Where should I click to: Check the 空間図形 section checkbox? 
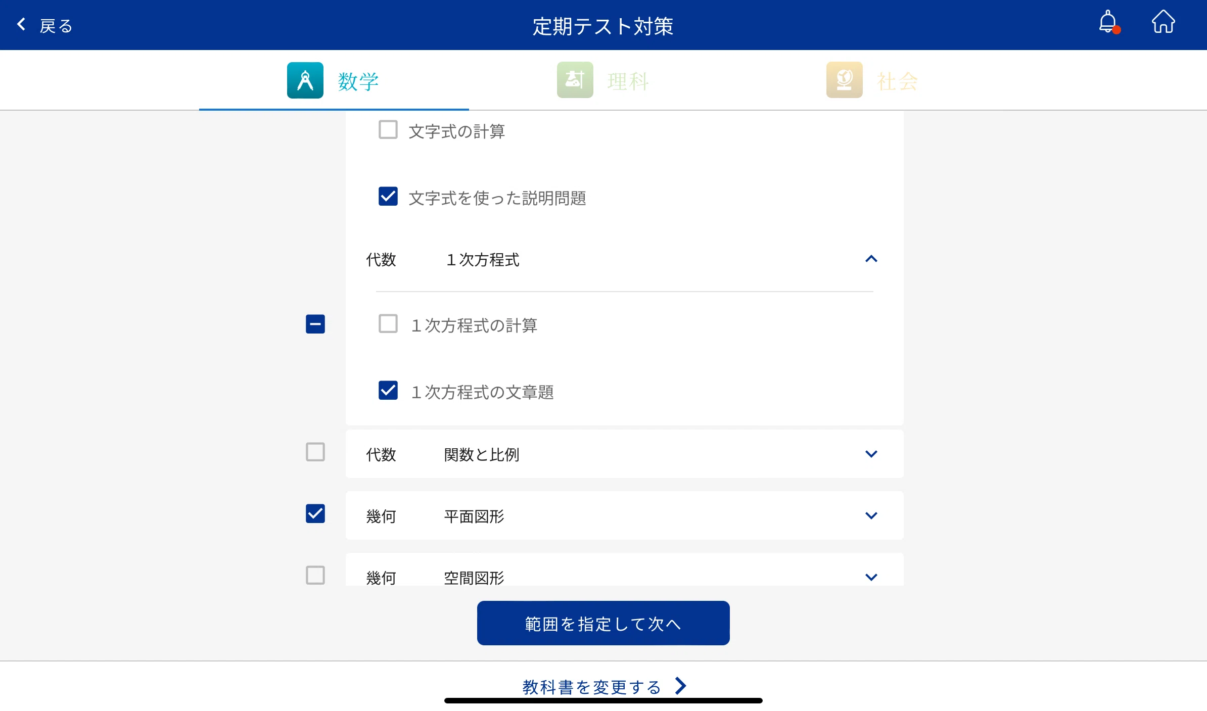coord(315,576)
